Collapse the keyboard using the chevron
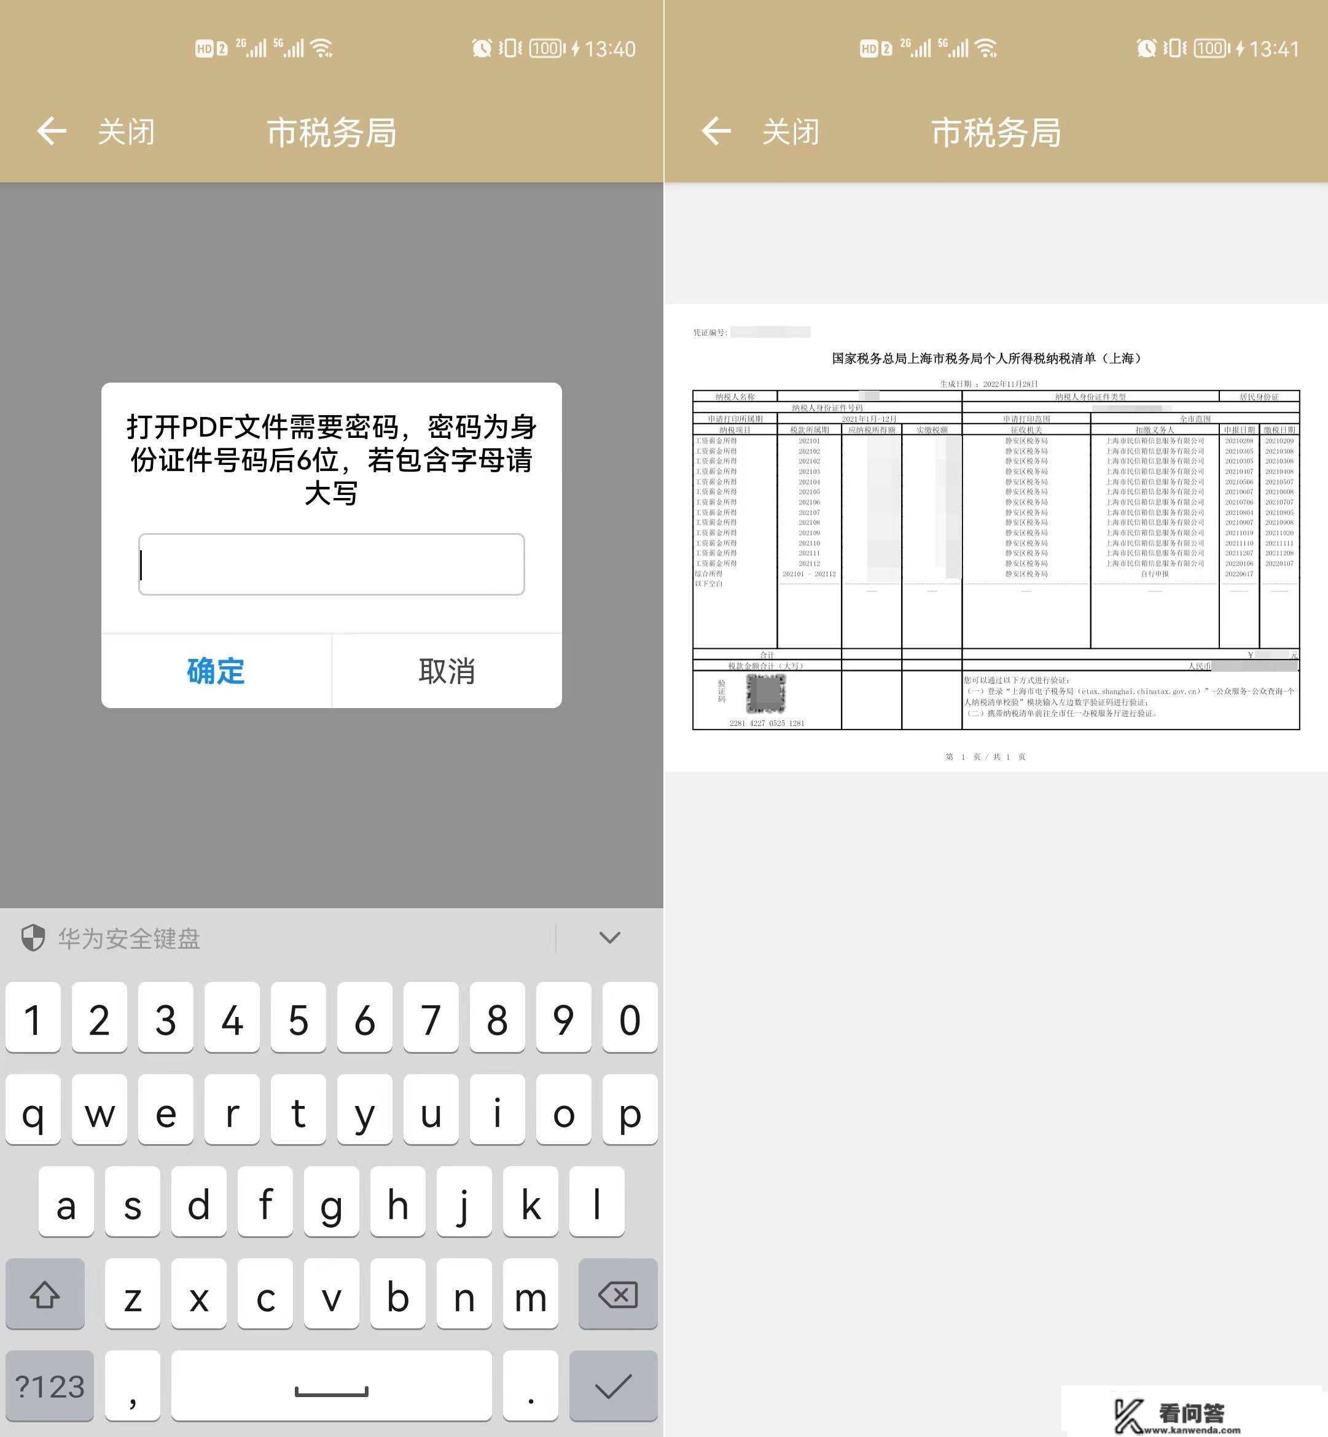Image resolution: width=1328 pixels, height=1437 pixels. (609, 938)
